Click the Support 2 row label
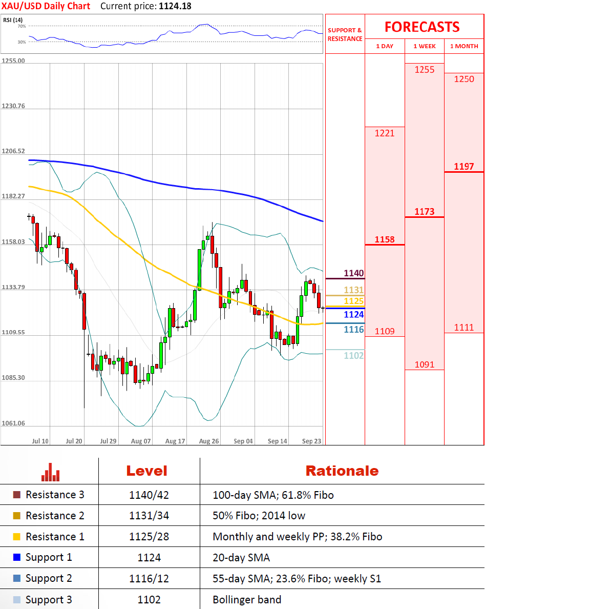The width and height of the screenshot is (590, 609). pyautogui.click(x=49, y=579)
